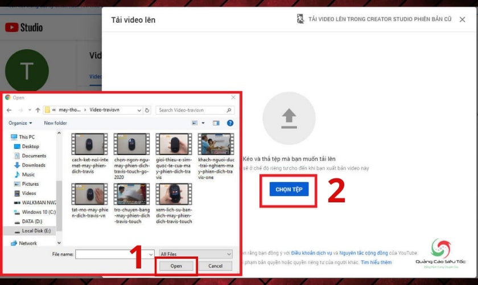This screenshot has width=478, height=285.
Task: Close the Open file dialog
Action: click(233, 97)
